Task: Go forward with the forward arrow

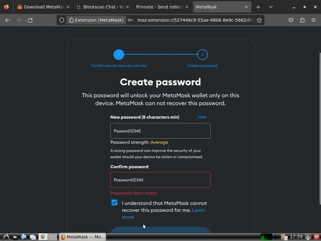Action: (x=19, y=20)
